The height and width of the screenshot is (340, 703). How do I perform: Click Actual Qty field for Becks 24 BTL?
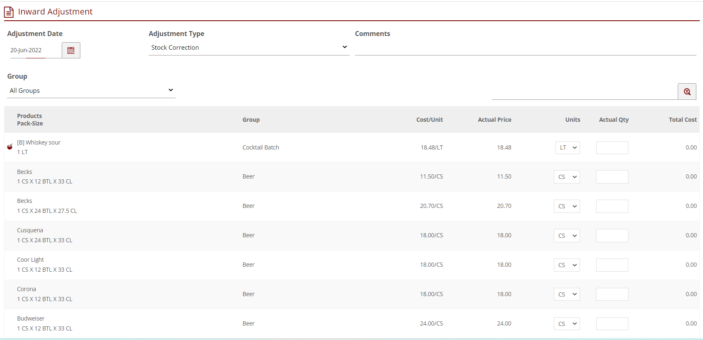[612, 206]
